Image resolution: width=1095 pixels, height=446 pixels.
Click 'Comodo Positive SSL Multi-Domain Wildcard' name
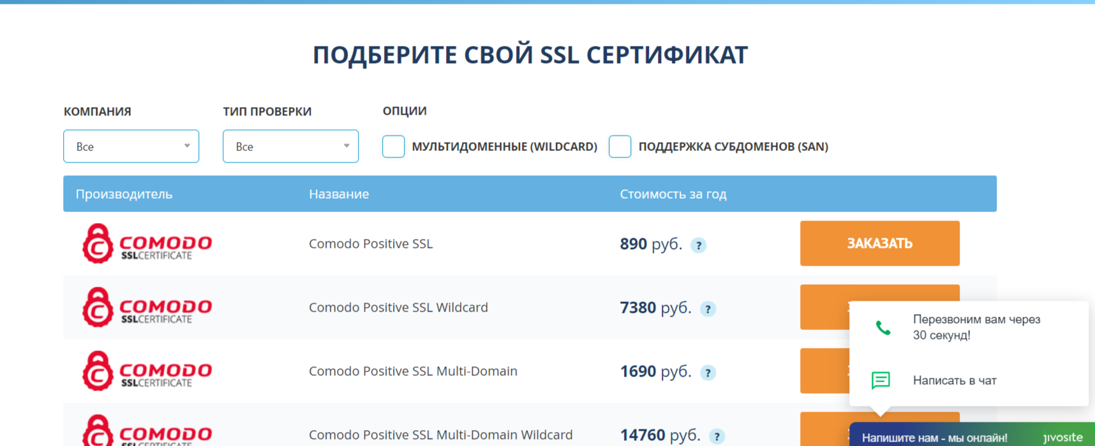[x=440, y=435]
